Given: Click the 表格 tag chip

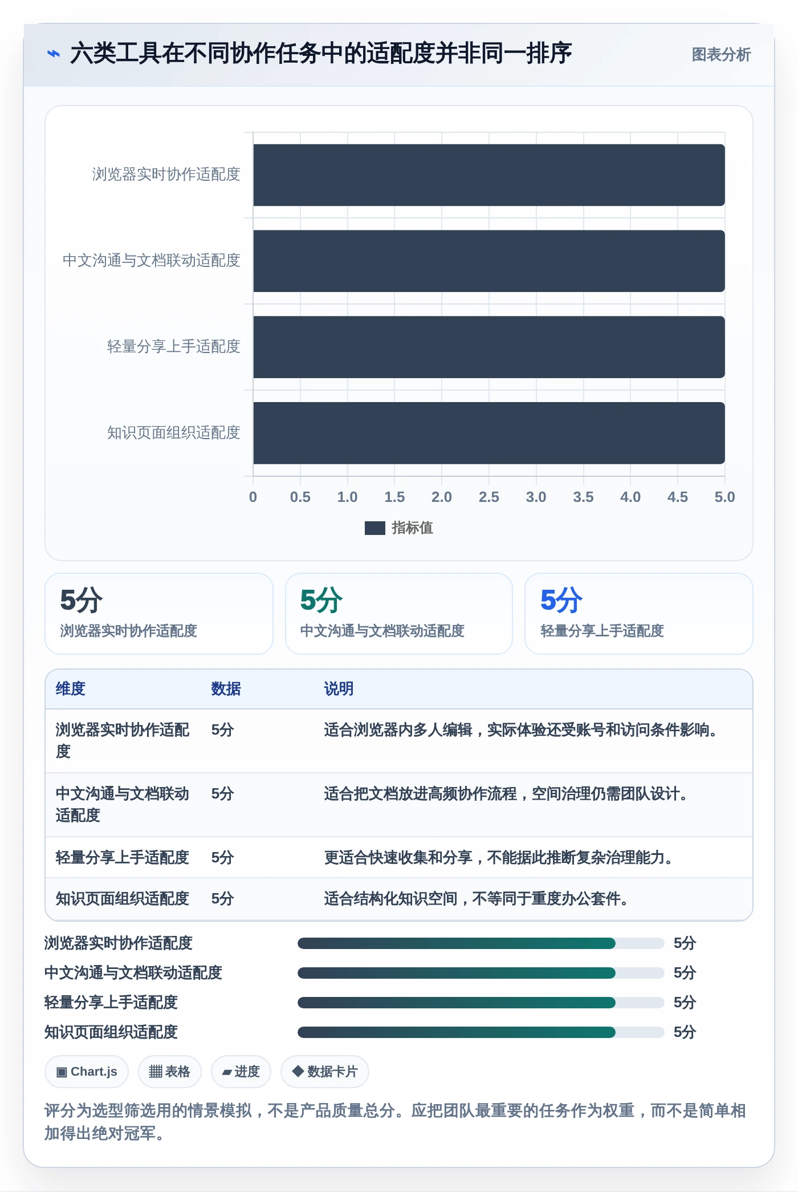Looking at the screenshot, I should tap(169, 1072).
